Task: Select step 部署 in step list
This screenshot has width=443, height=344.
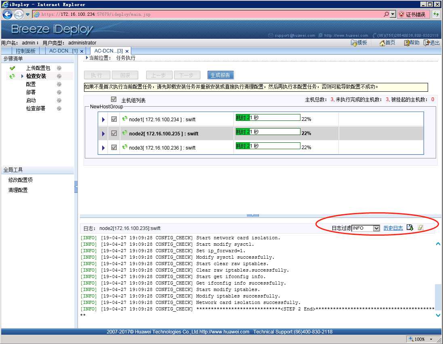Action: [x=31, y=92]
